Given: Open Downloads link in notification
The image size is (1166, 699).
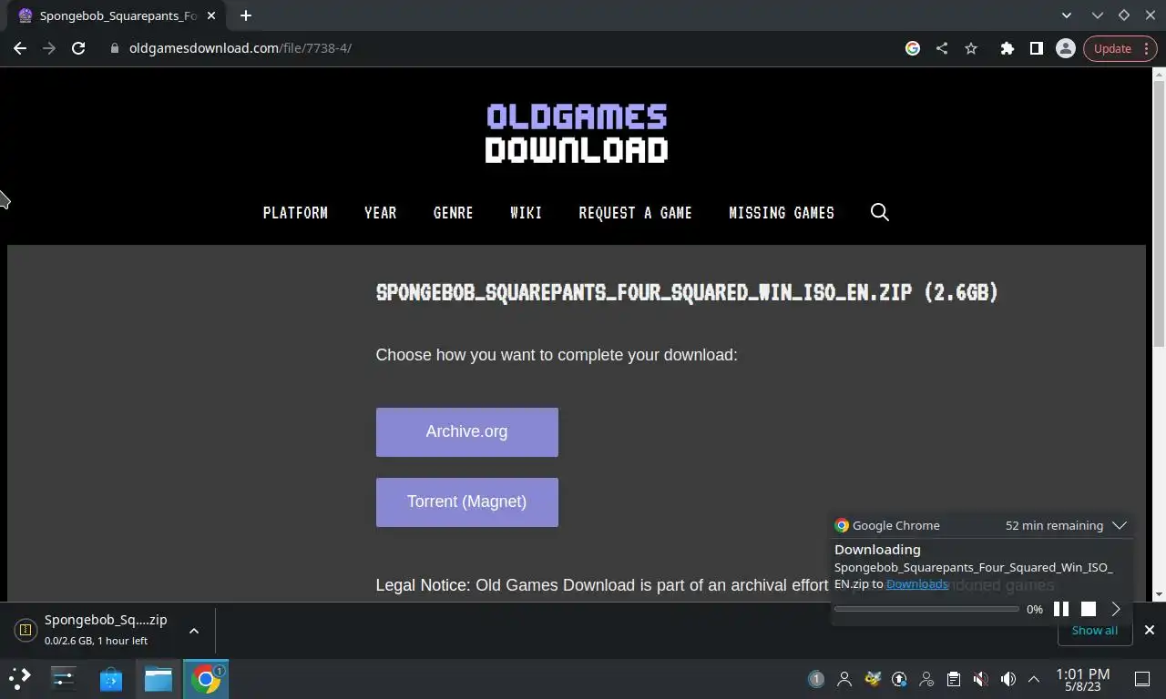Looking at the screenshot, I should 916,584.
